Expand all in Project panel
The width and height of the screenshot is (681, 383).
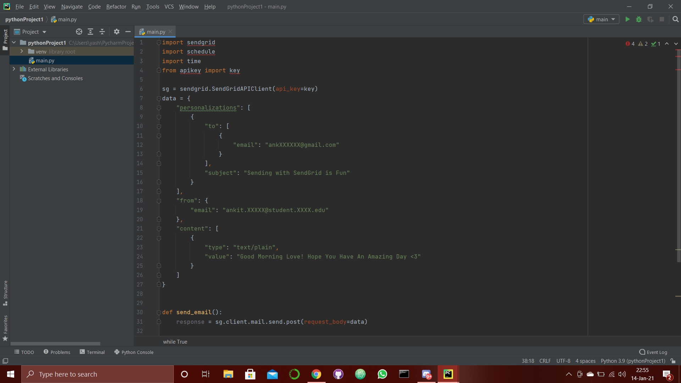[x=90, y=32]
